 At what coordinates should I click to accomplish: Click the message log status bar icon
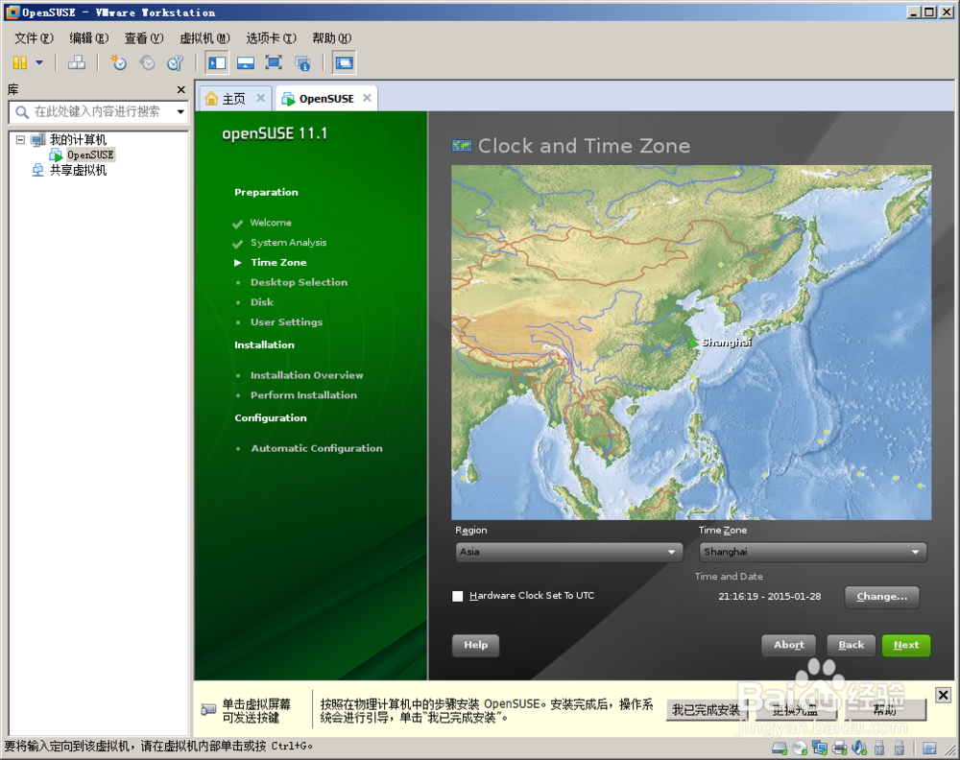pos(929,748)
